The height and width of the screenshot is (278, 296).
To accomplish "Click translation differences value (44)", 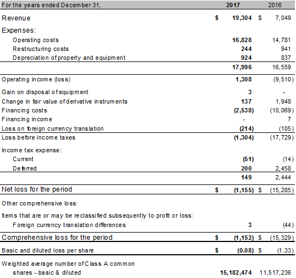I will coord(288,225).
